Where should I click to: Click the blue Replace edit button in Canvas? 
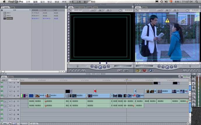click(x=151, y=70)
